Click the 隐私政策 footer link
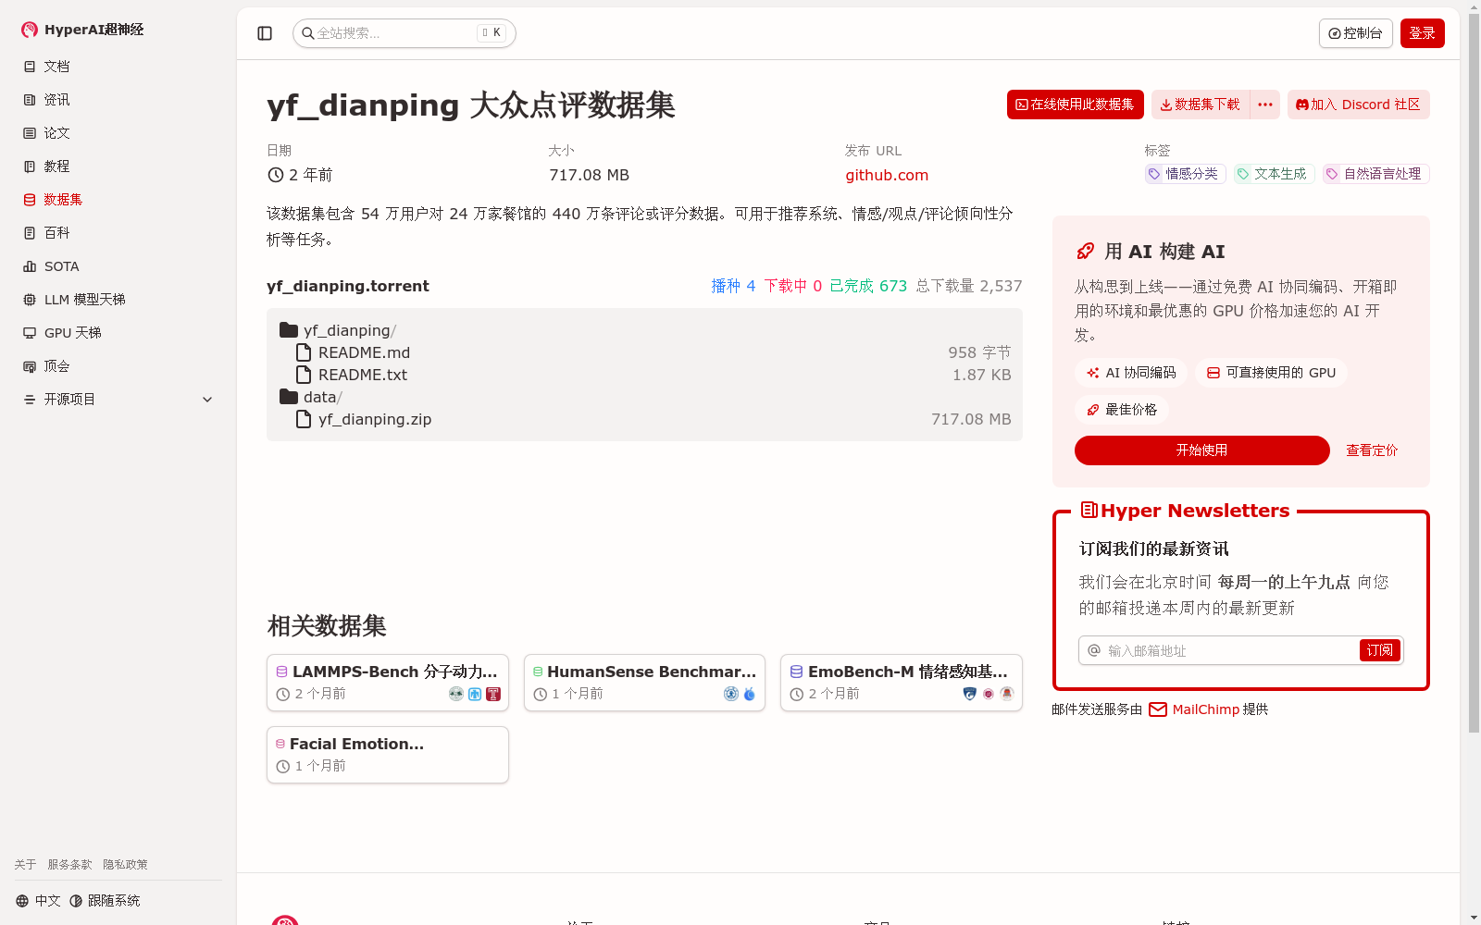Viewport: 1481px width, 925px height. tap(126, 865)
